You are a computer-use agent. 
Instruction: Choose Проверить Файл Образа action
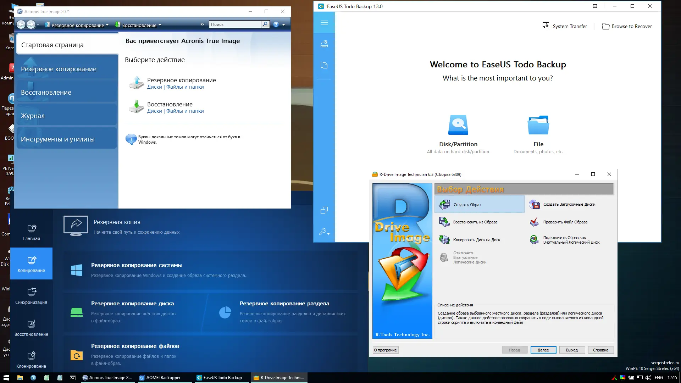point(565,222)
